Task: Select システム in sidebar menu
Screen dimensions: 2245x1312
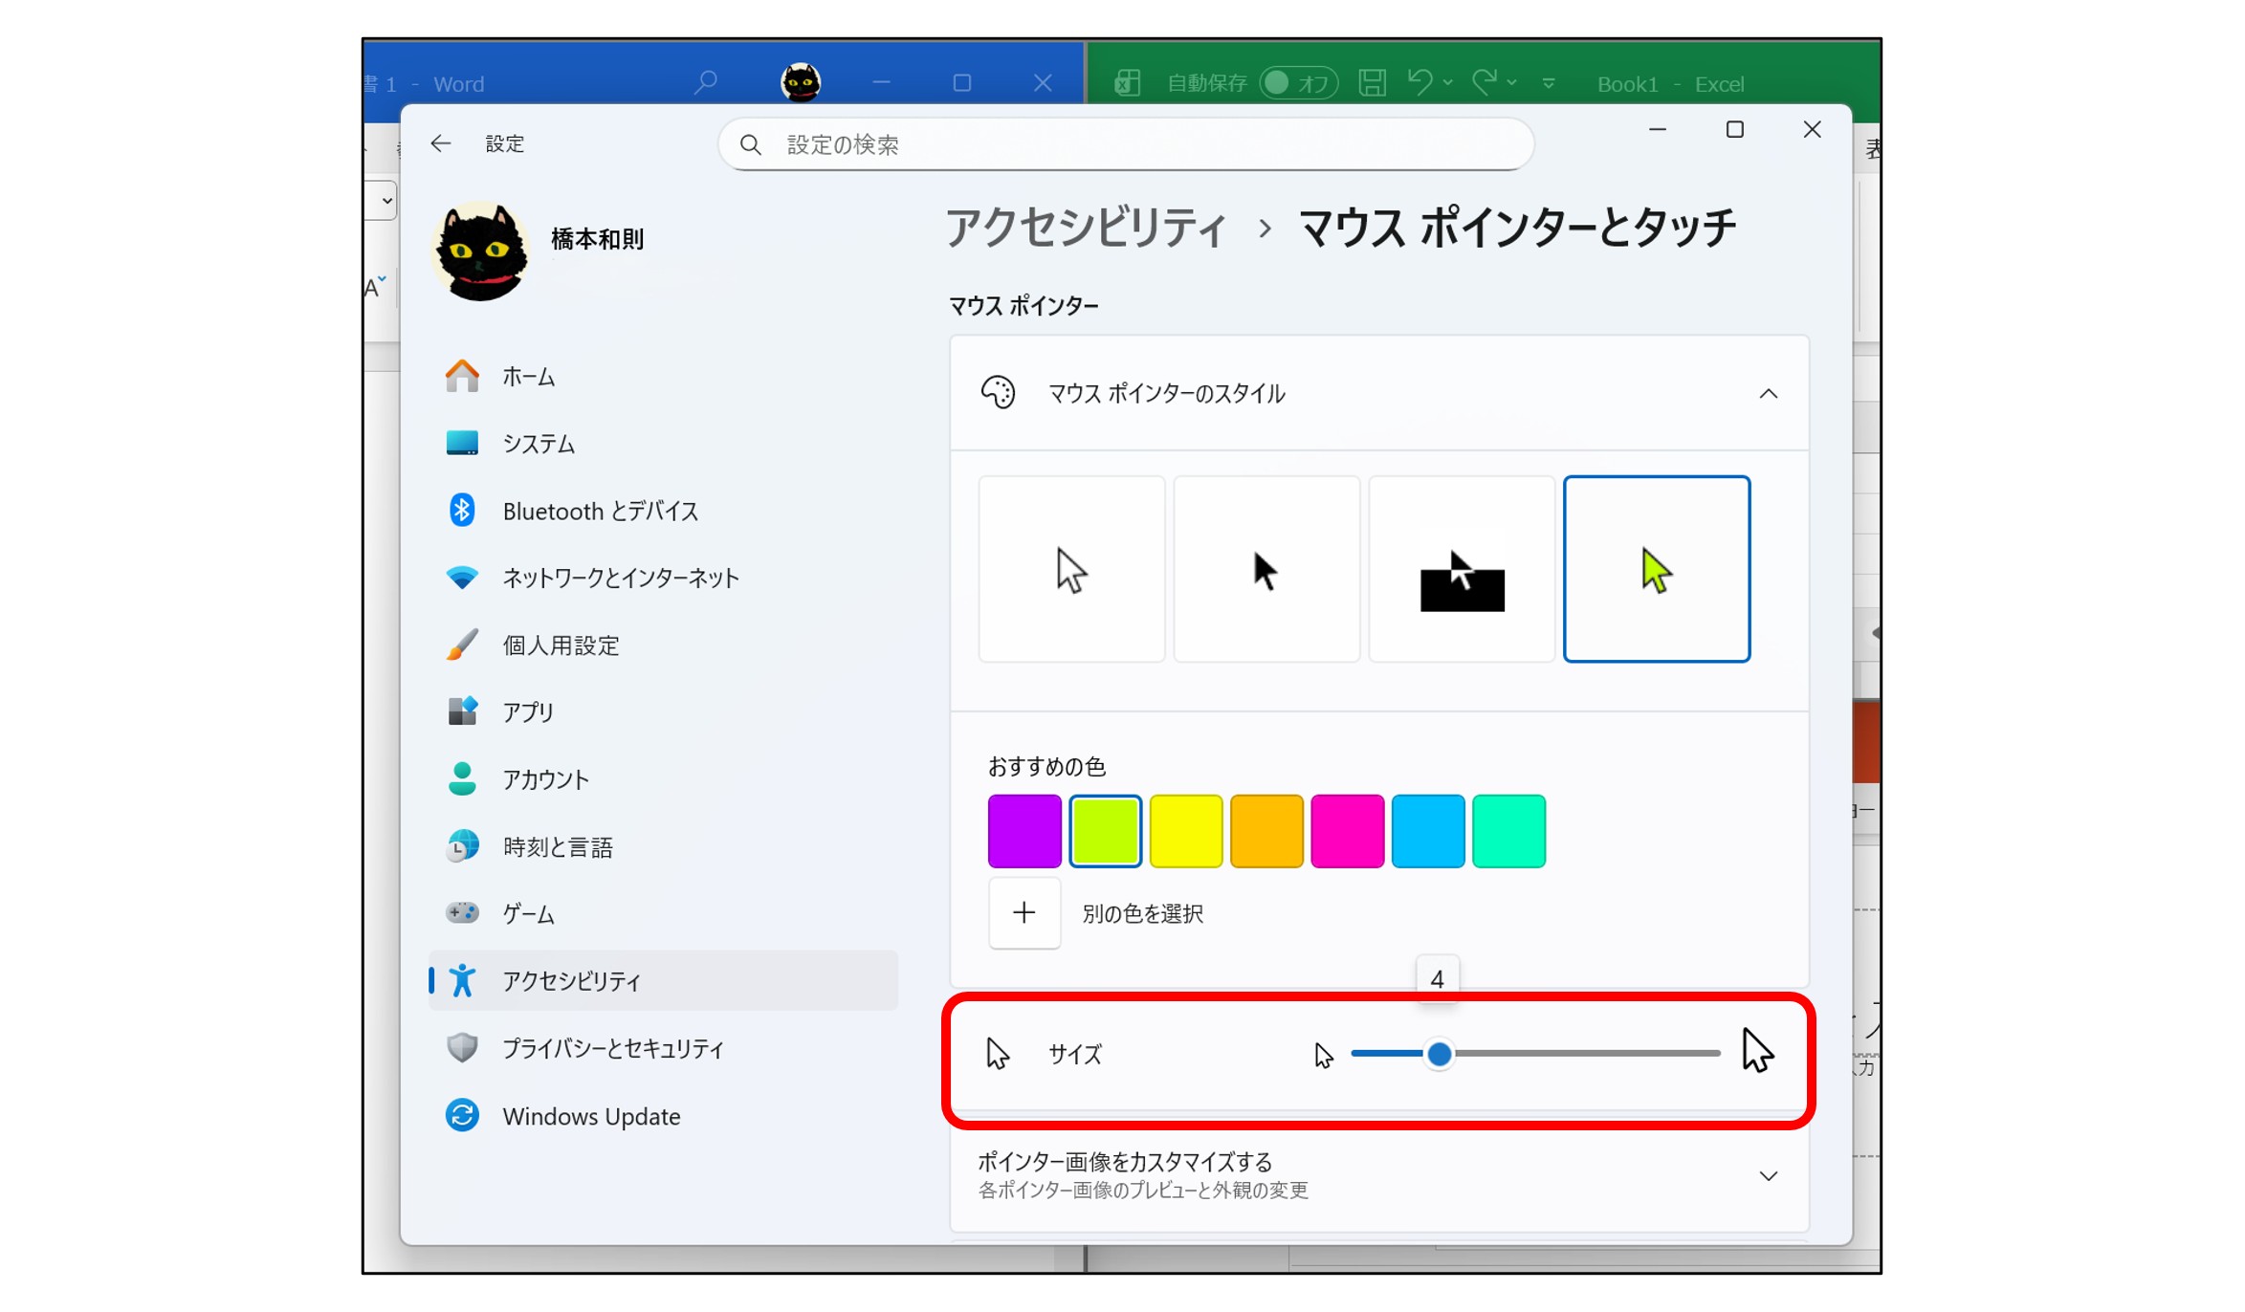Action: point(538,444)
